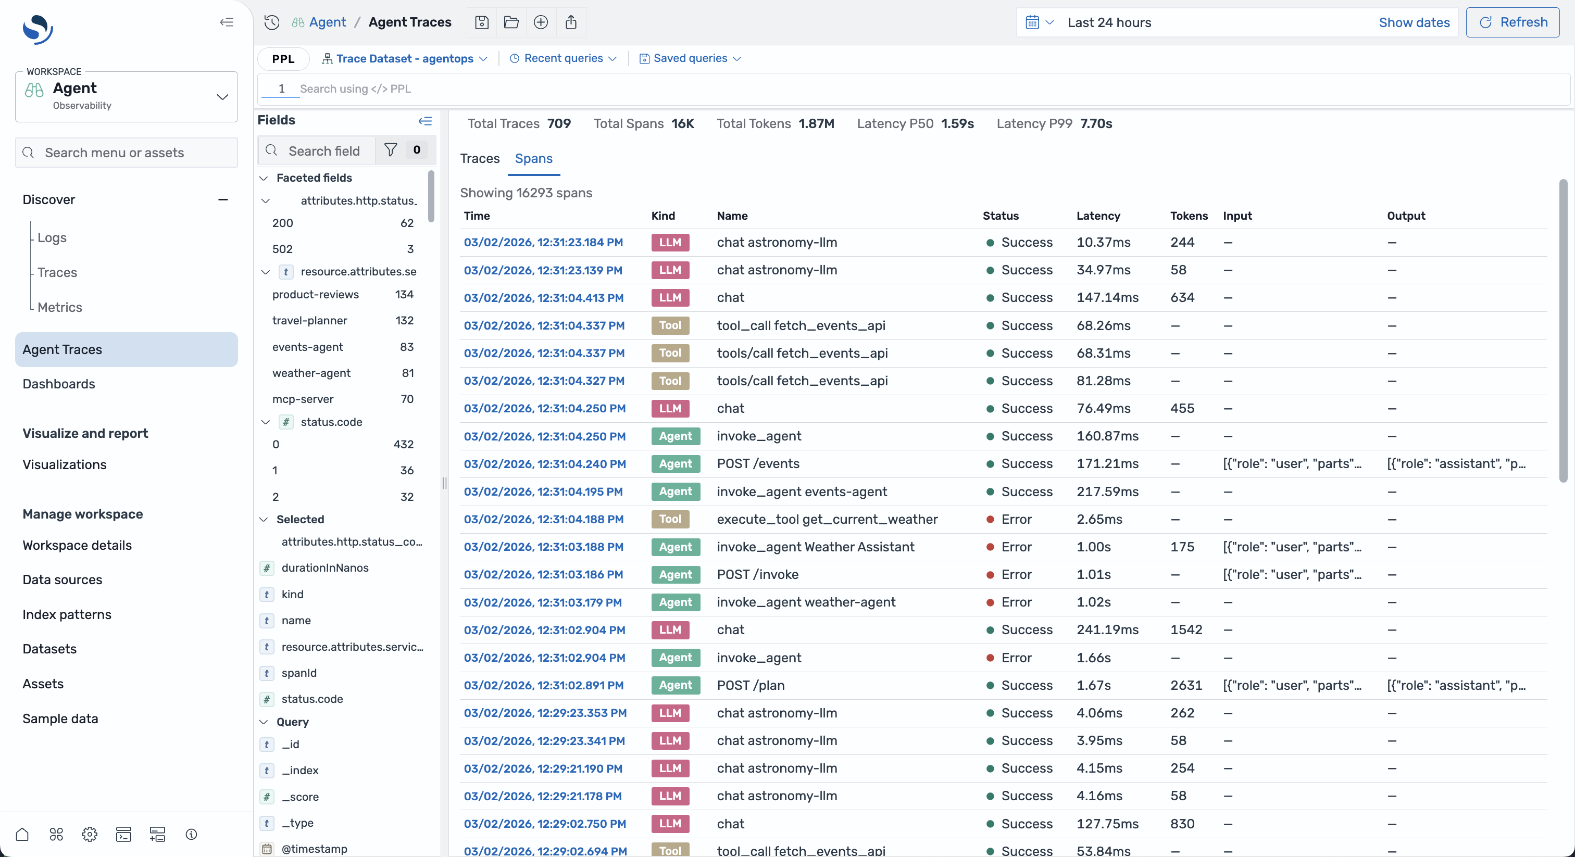Collapse the Faceted fields section

point(264,178)
